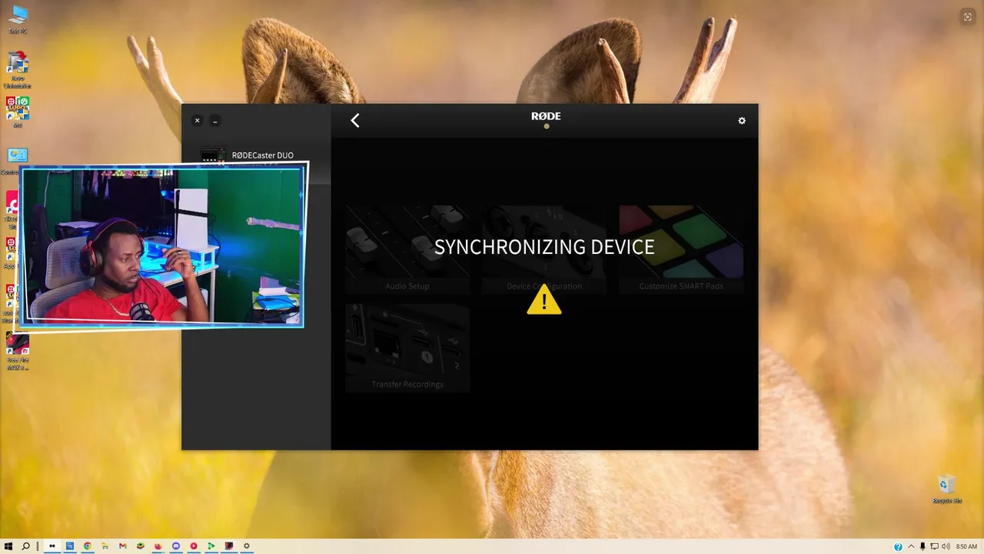Open Firefox from the taskbar
984x554 pixels.
158,546
